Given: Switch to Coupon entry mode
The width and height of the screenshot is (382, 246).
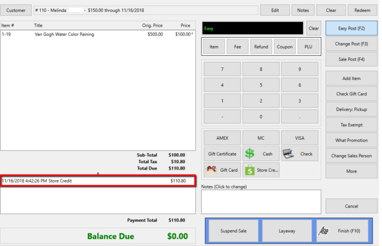Looking at the screenshot, I should pos(285,47).
